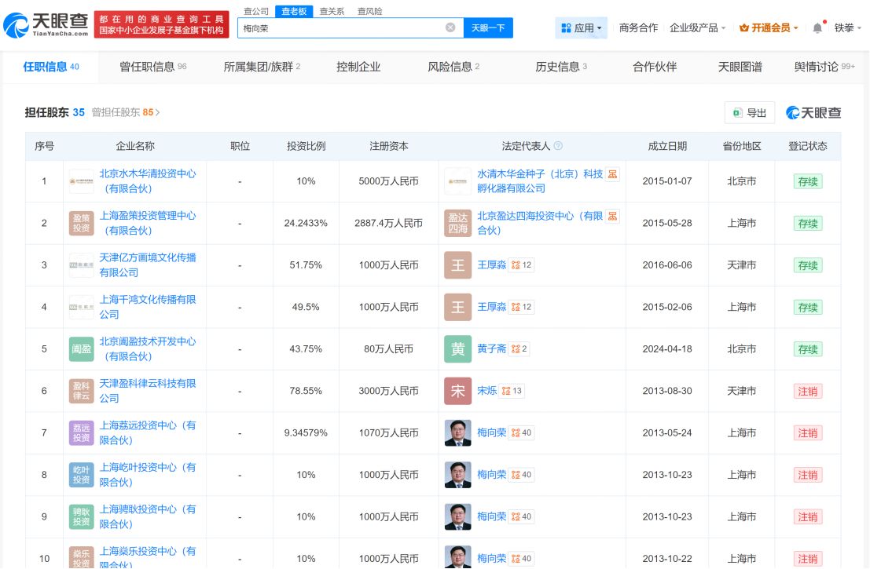Click the crown icon on 开通会员

tap(745, 27)
